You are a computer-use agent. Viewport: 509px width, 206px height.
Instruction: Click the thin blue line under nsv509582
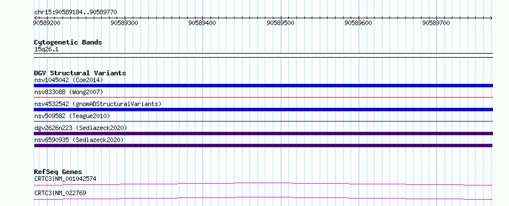[x=263, y=121]
